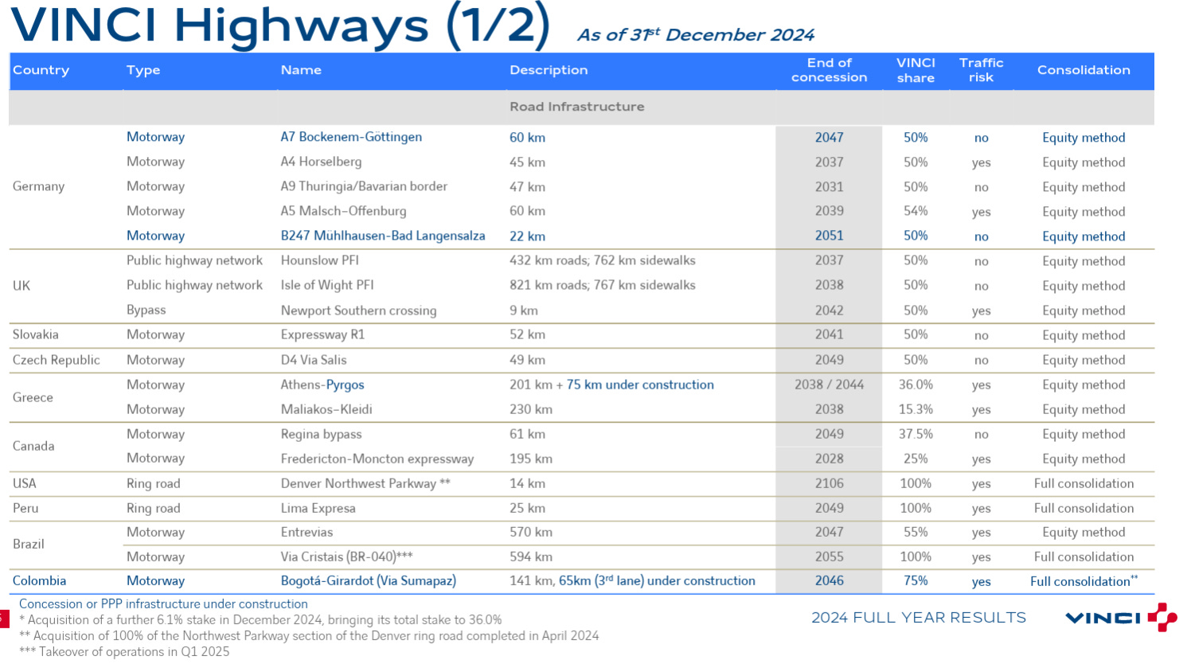
Task: Click the 'UK' country cell
Action: tap(21, 286)
